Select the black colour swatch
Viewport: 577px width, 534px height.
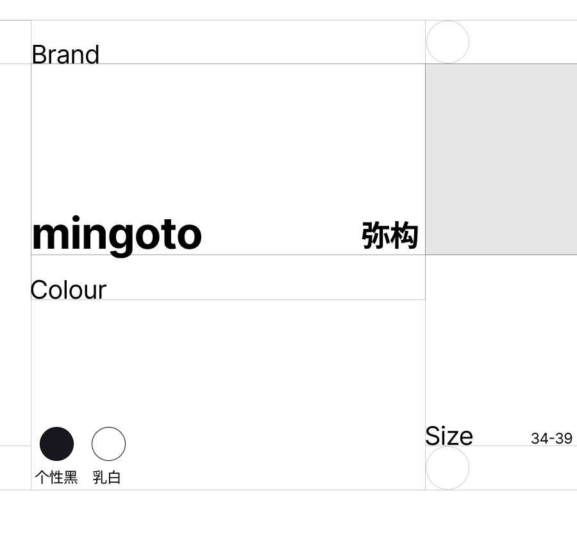[56, 444]
